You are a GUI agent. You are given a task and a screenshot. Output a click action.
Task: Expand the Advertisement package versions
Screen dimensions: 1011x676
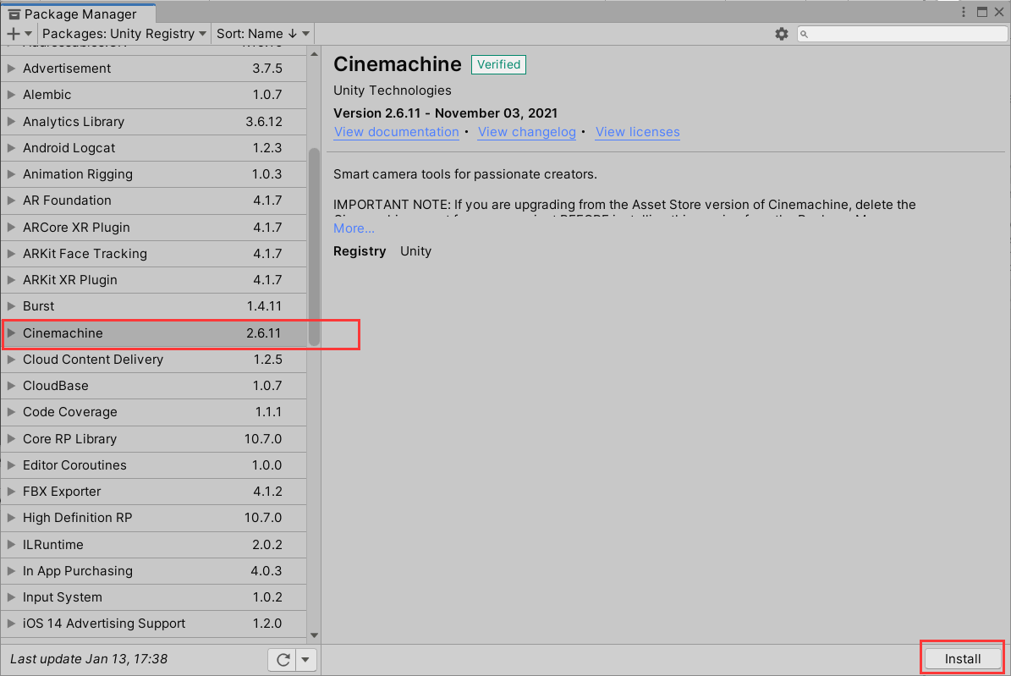(11, 69)
